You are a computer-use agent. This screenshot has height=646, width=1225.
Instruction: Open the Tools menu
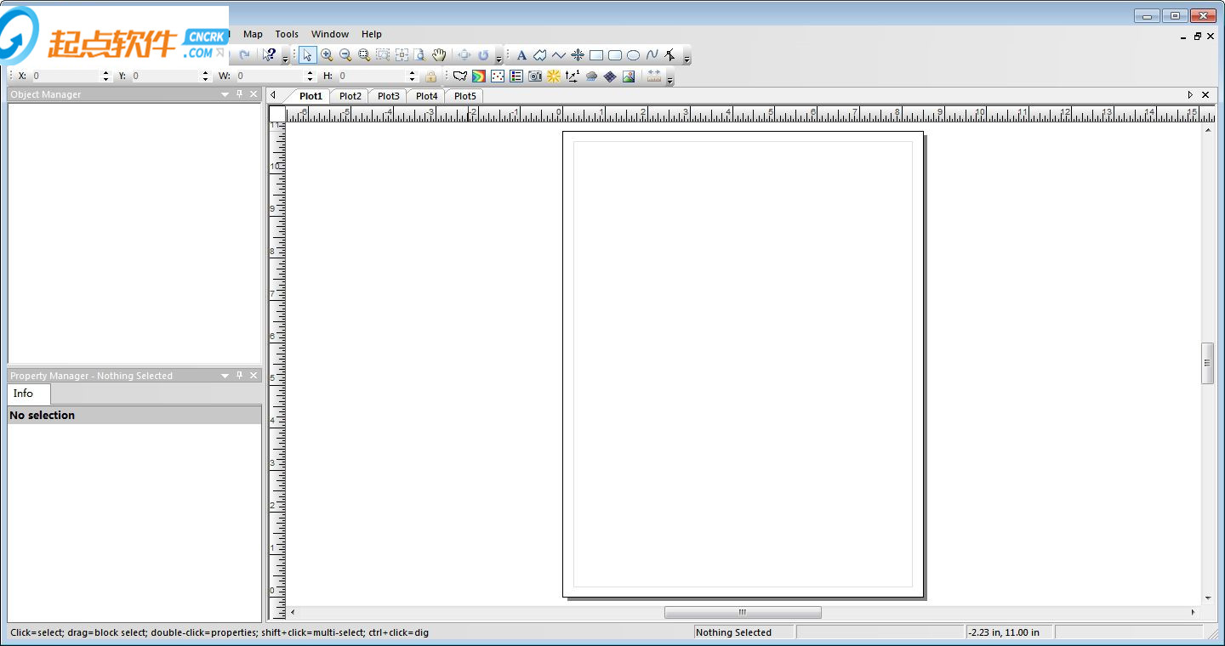click(x=287, y=34)
